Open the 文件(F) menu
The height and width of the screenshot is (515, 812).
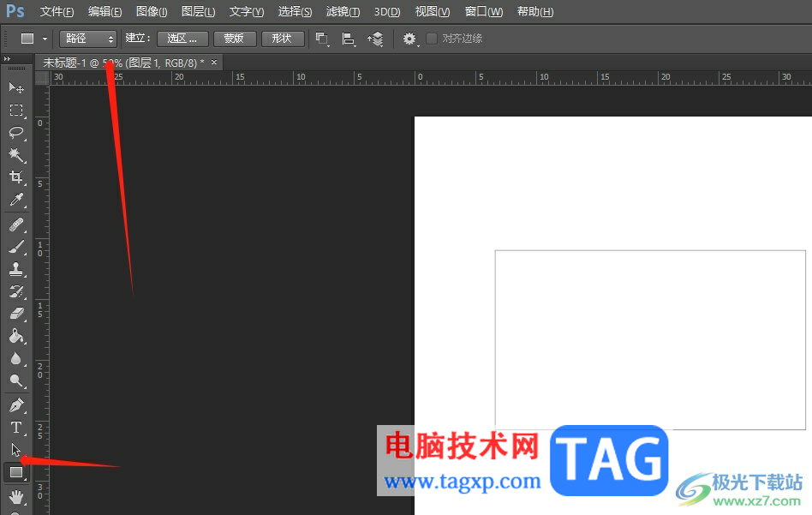pos(57,11)
